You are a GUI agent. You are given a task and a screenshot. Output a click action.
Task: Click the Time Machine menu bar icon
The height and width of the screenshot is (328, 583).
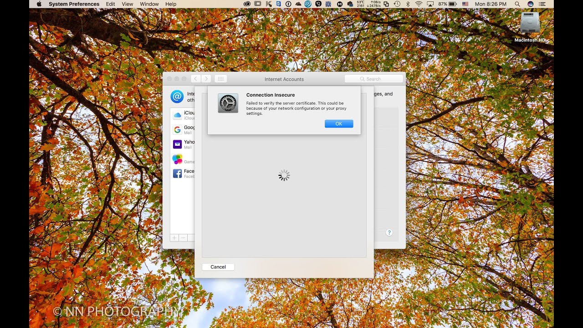coord(397,4)
